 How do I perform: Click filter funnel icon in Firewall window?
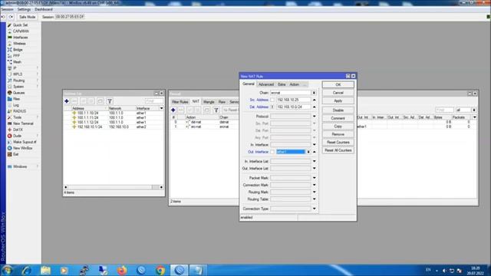click(x=216, y=110)
